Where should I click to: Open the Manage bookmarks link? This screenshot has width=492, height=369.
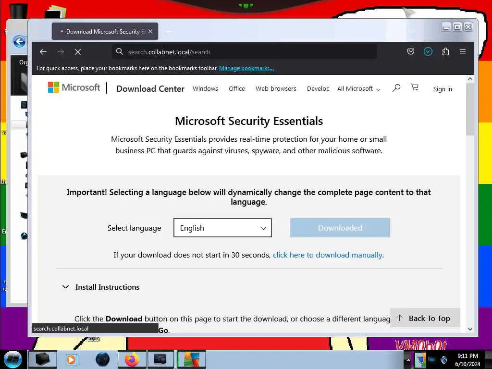(246, 68)
